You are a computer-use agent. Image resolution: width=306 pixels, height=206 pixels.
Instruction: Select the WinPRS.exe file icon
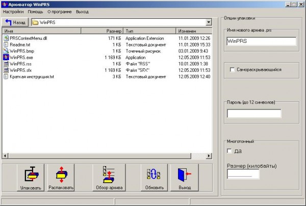pos(6,57)
